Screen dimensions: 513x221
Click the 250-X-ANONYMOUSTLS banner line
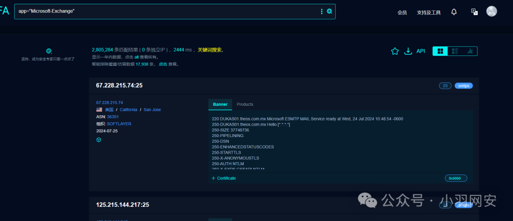coord(236,158)
